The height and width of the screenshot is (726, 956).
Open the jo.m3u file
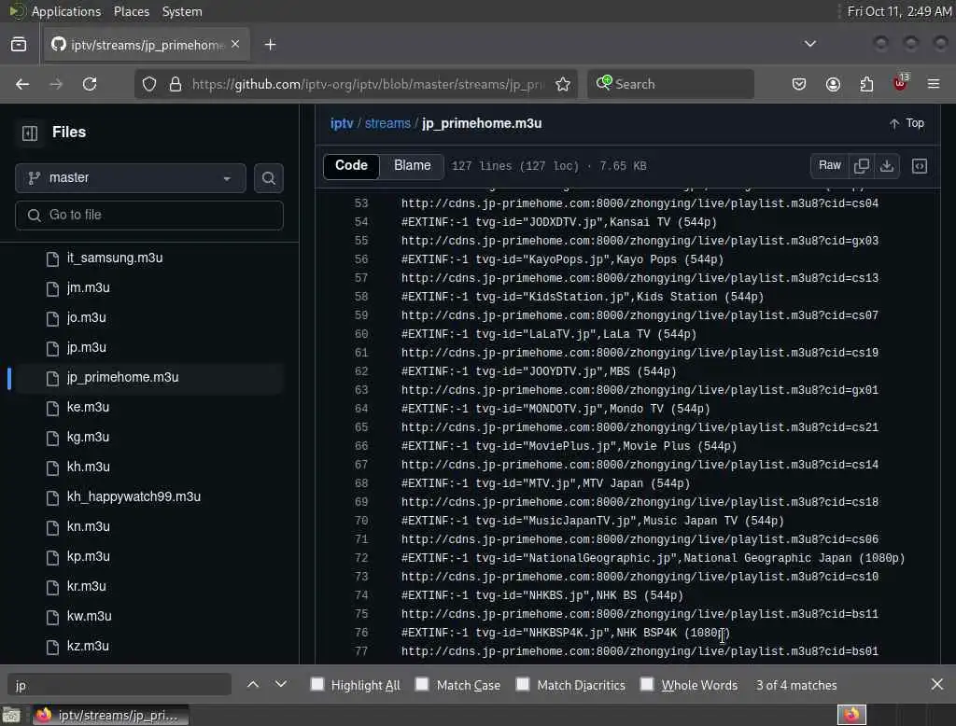87,317
